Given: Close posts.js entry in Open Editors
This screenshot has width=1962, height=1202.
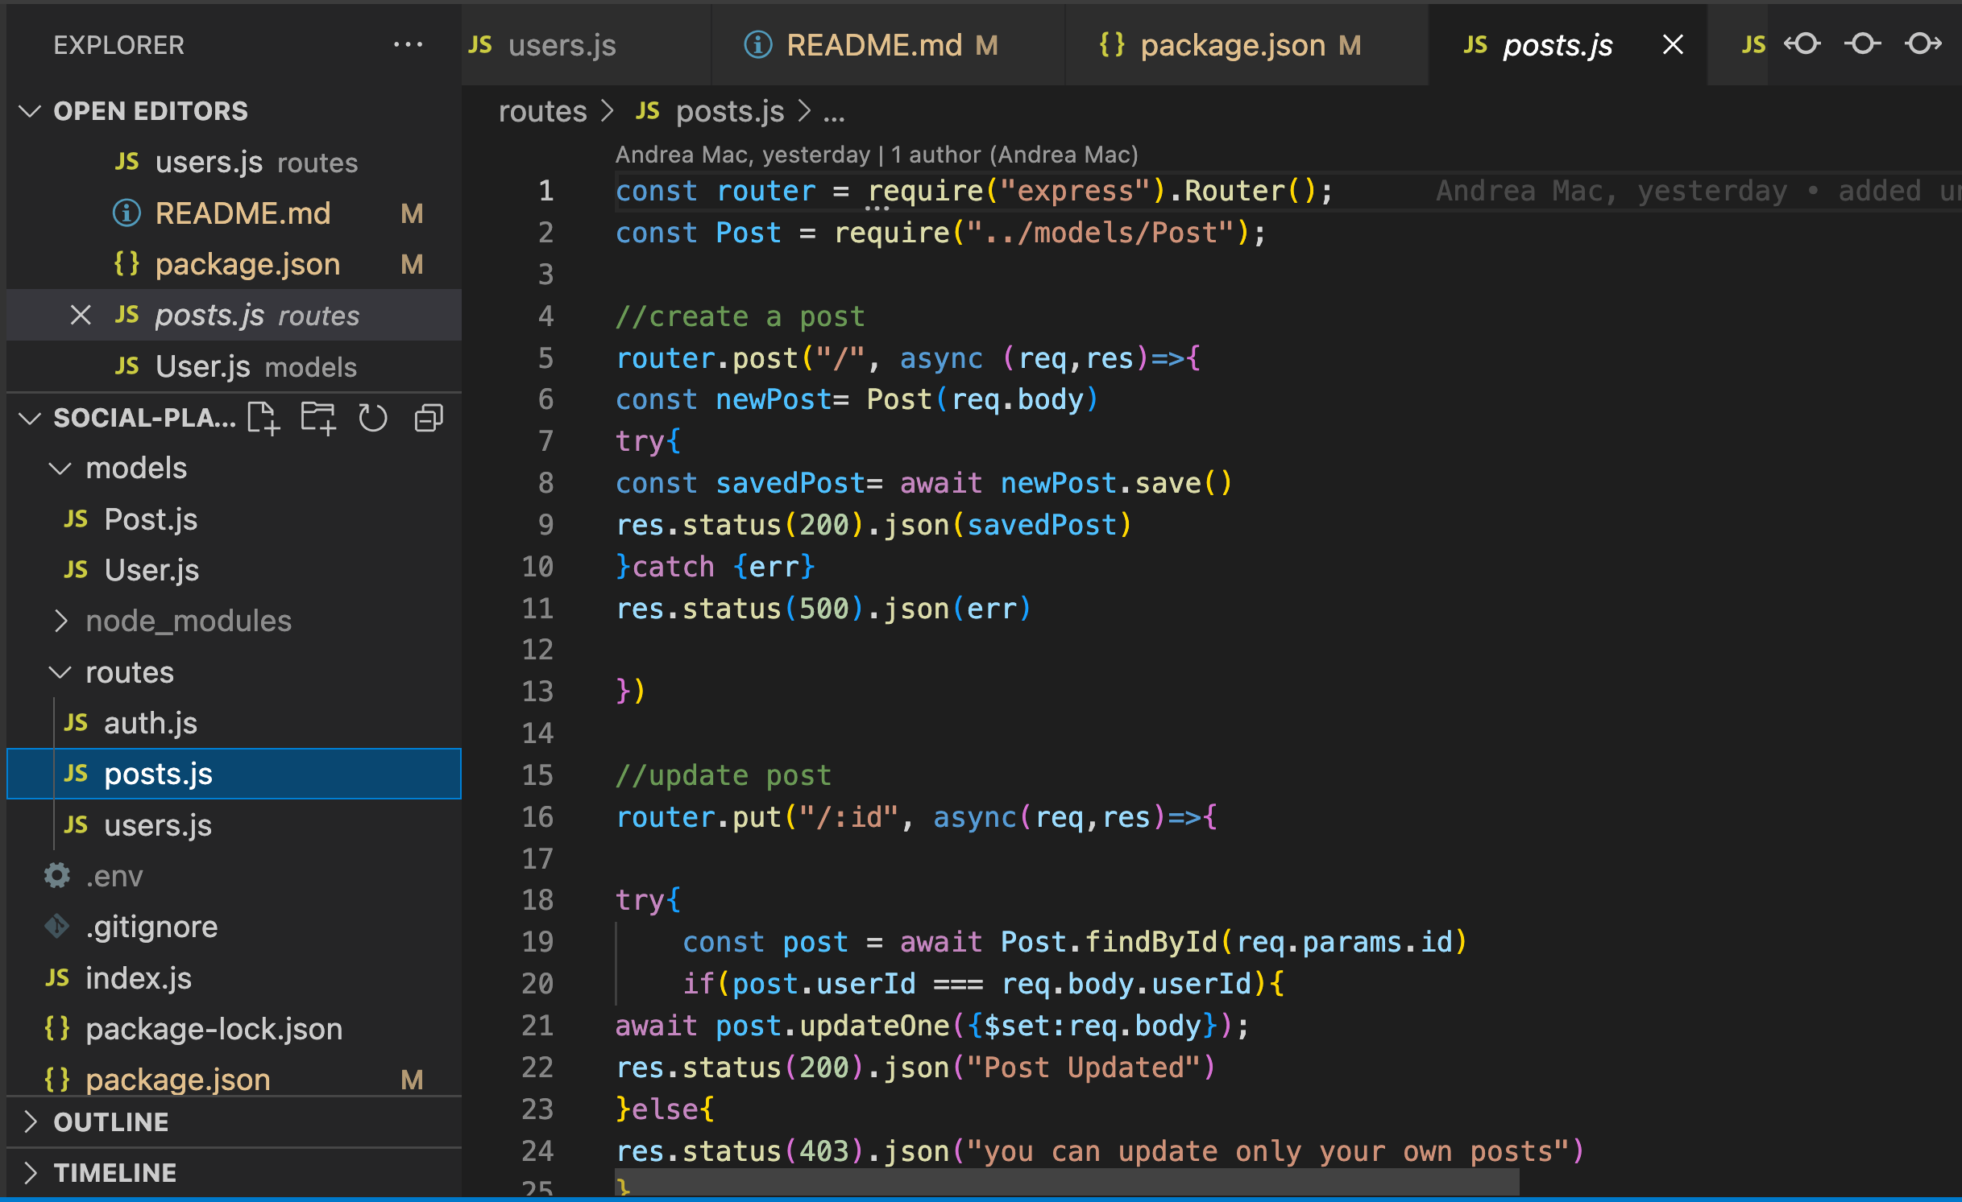Looking at the screenshot, I should click(x=81, y=315).
